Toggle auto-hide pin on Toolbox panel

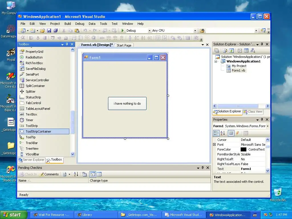(x=67, y=44)
